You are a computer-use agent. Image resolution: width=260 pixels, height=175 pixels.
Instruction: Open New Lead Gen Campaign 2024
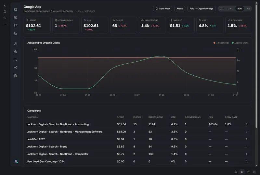[45, 161]
